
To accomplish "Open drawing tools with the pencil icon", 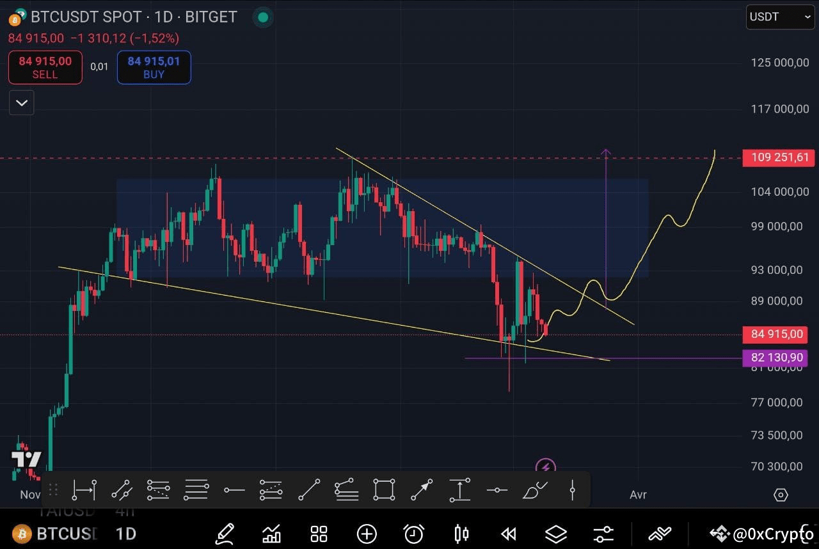I will pos(225,534).
